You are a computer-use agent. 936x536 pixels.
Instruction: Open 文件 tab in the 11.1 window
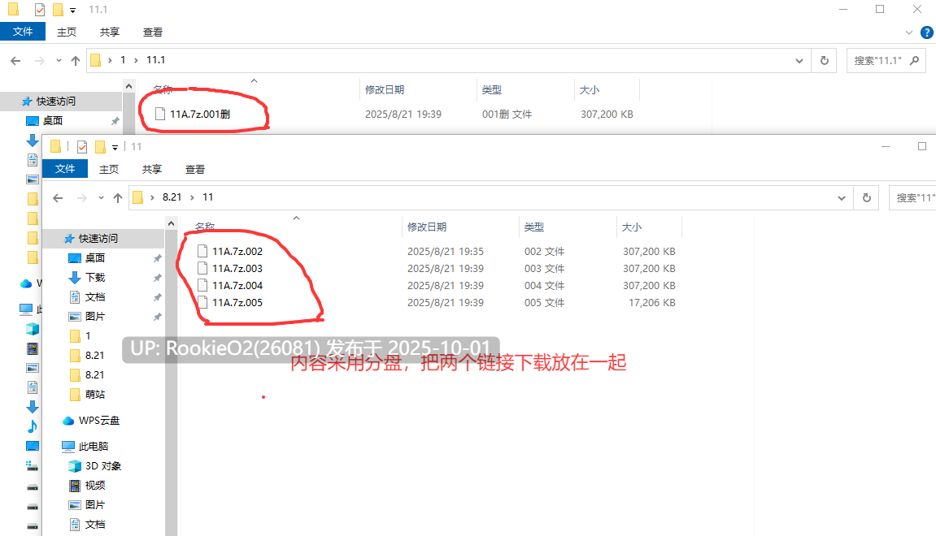coord(23,32)
